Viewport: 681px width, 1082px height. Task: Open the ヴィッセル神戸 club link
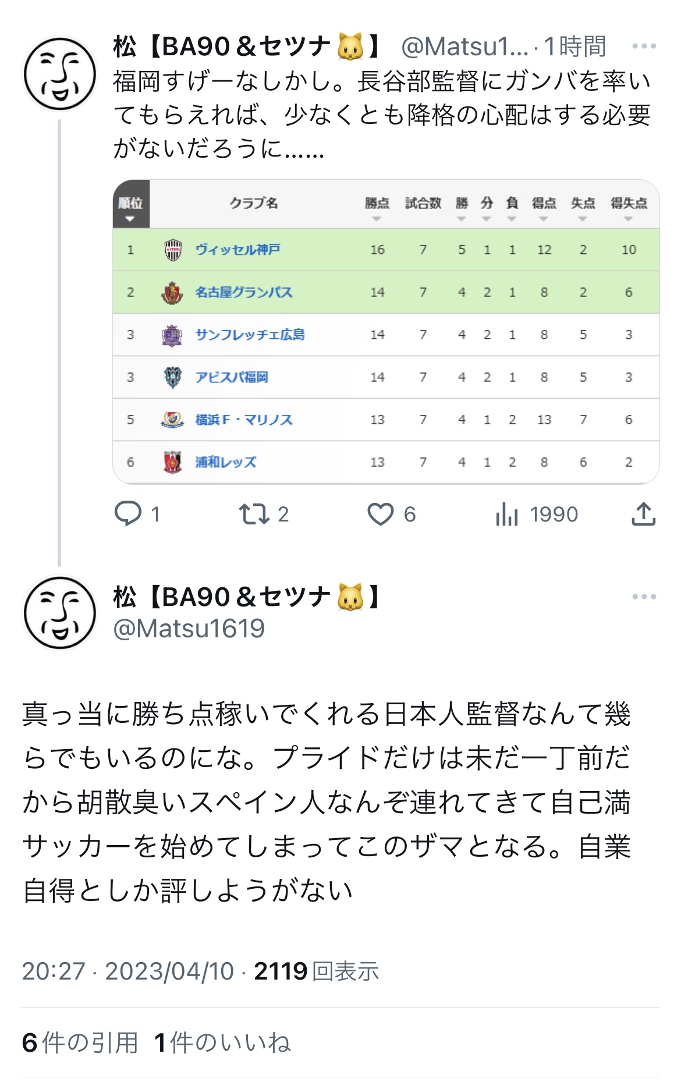(237, 250)
